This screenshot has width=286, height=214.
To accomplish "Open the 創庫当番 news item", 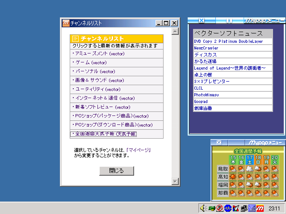I will (x=233, y=108).
